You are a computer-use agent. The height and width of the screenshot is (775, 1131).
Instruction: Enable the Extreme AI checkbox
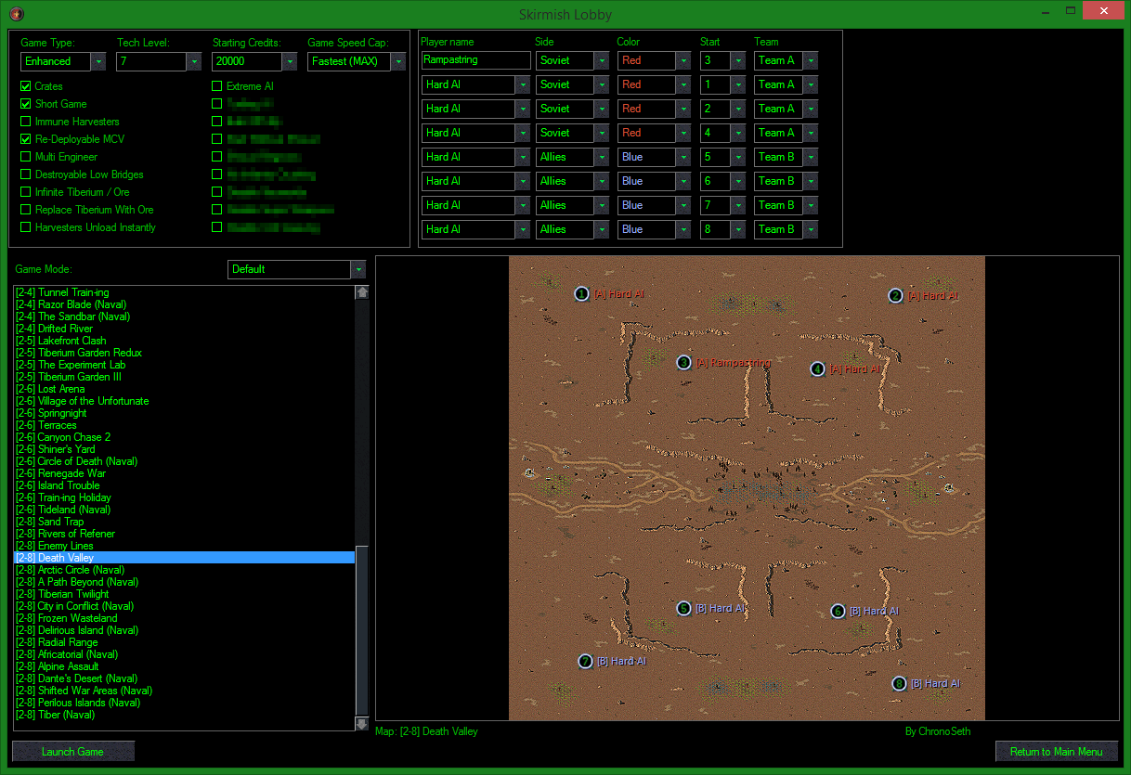coord(217,86)
